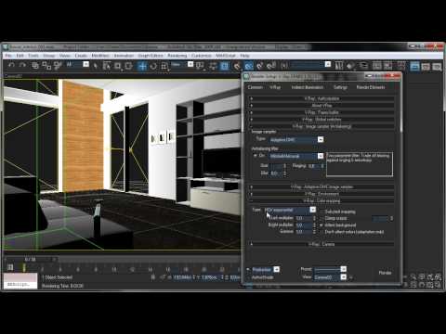This screenshot has height=334, width=446.
Task: Undo the last action in the toolbar
Action: 11,65
